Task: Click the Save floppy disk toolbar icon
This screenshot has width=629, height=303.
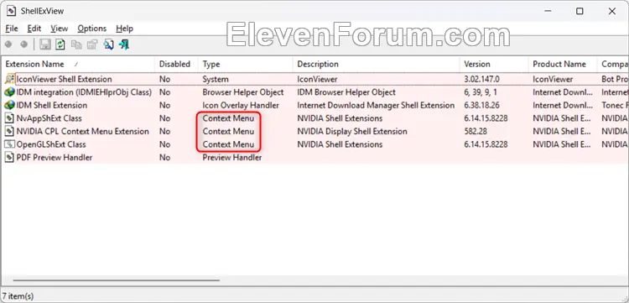Action: pyautogui.click(x=45, y=44)
